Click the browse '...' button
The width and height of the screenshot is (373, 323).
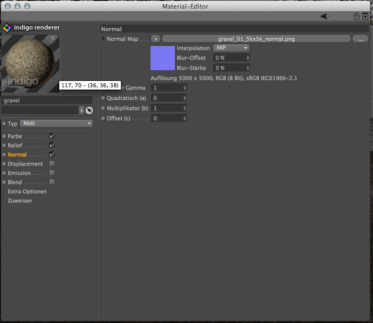click(x=360, y=39)
